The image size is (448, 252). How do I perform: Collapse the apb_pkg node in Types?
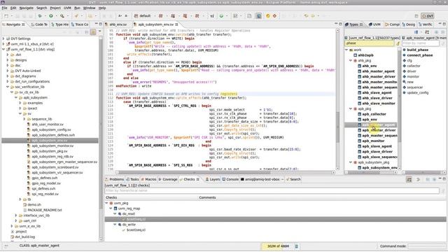pos(351,109)
